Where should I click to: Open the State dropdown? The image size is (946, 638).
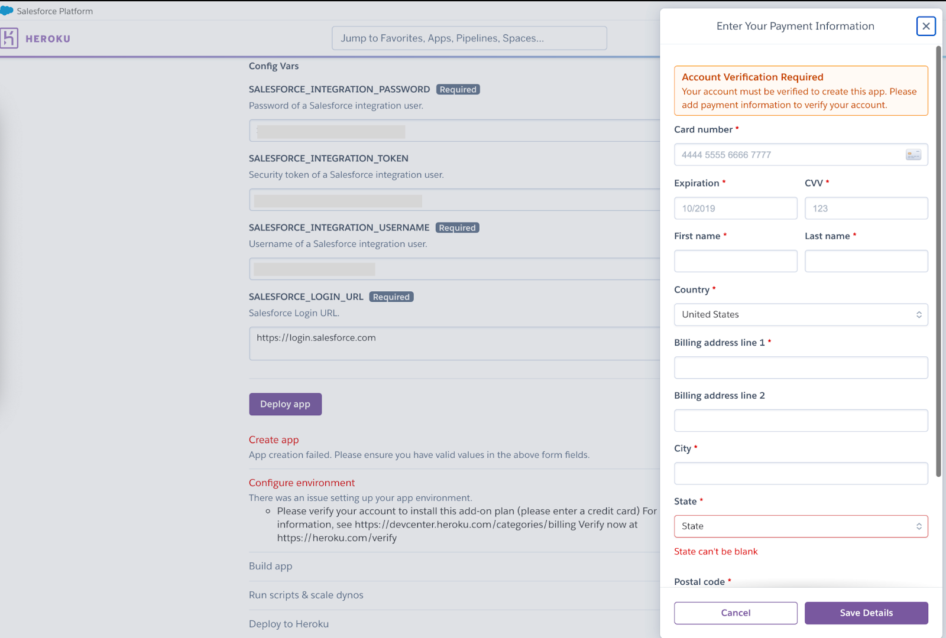pos(801,526)
